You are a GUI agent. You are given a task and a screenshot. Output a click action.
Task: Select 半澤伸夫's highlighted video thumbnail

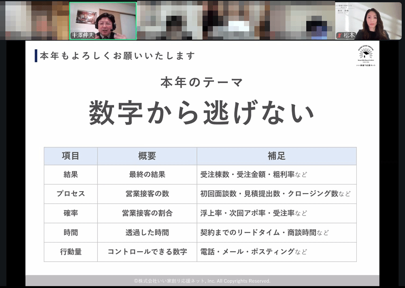(x=103, y=20)
